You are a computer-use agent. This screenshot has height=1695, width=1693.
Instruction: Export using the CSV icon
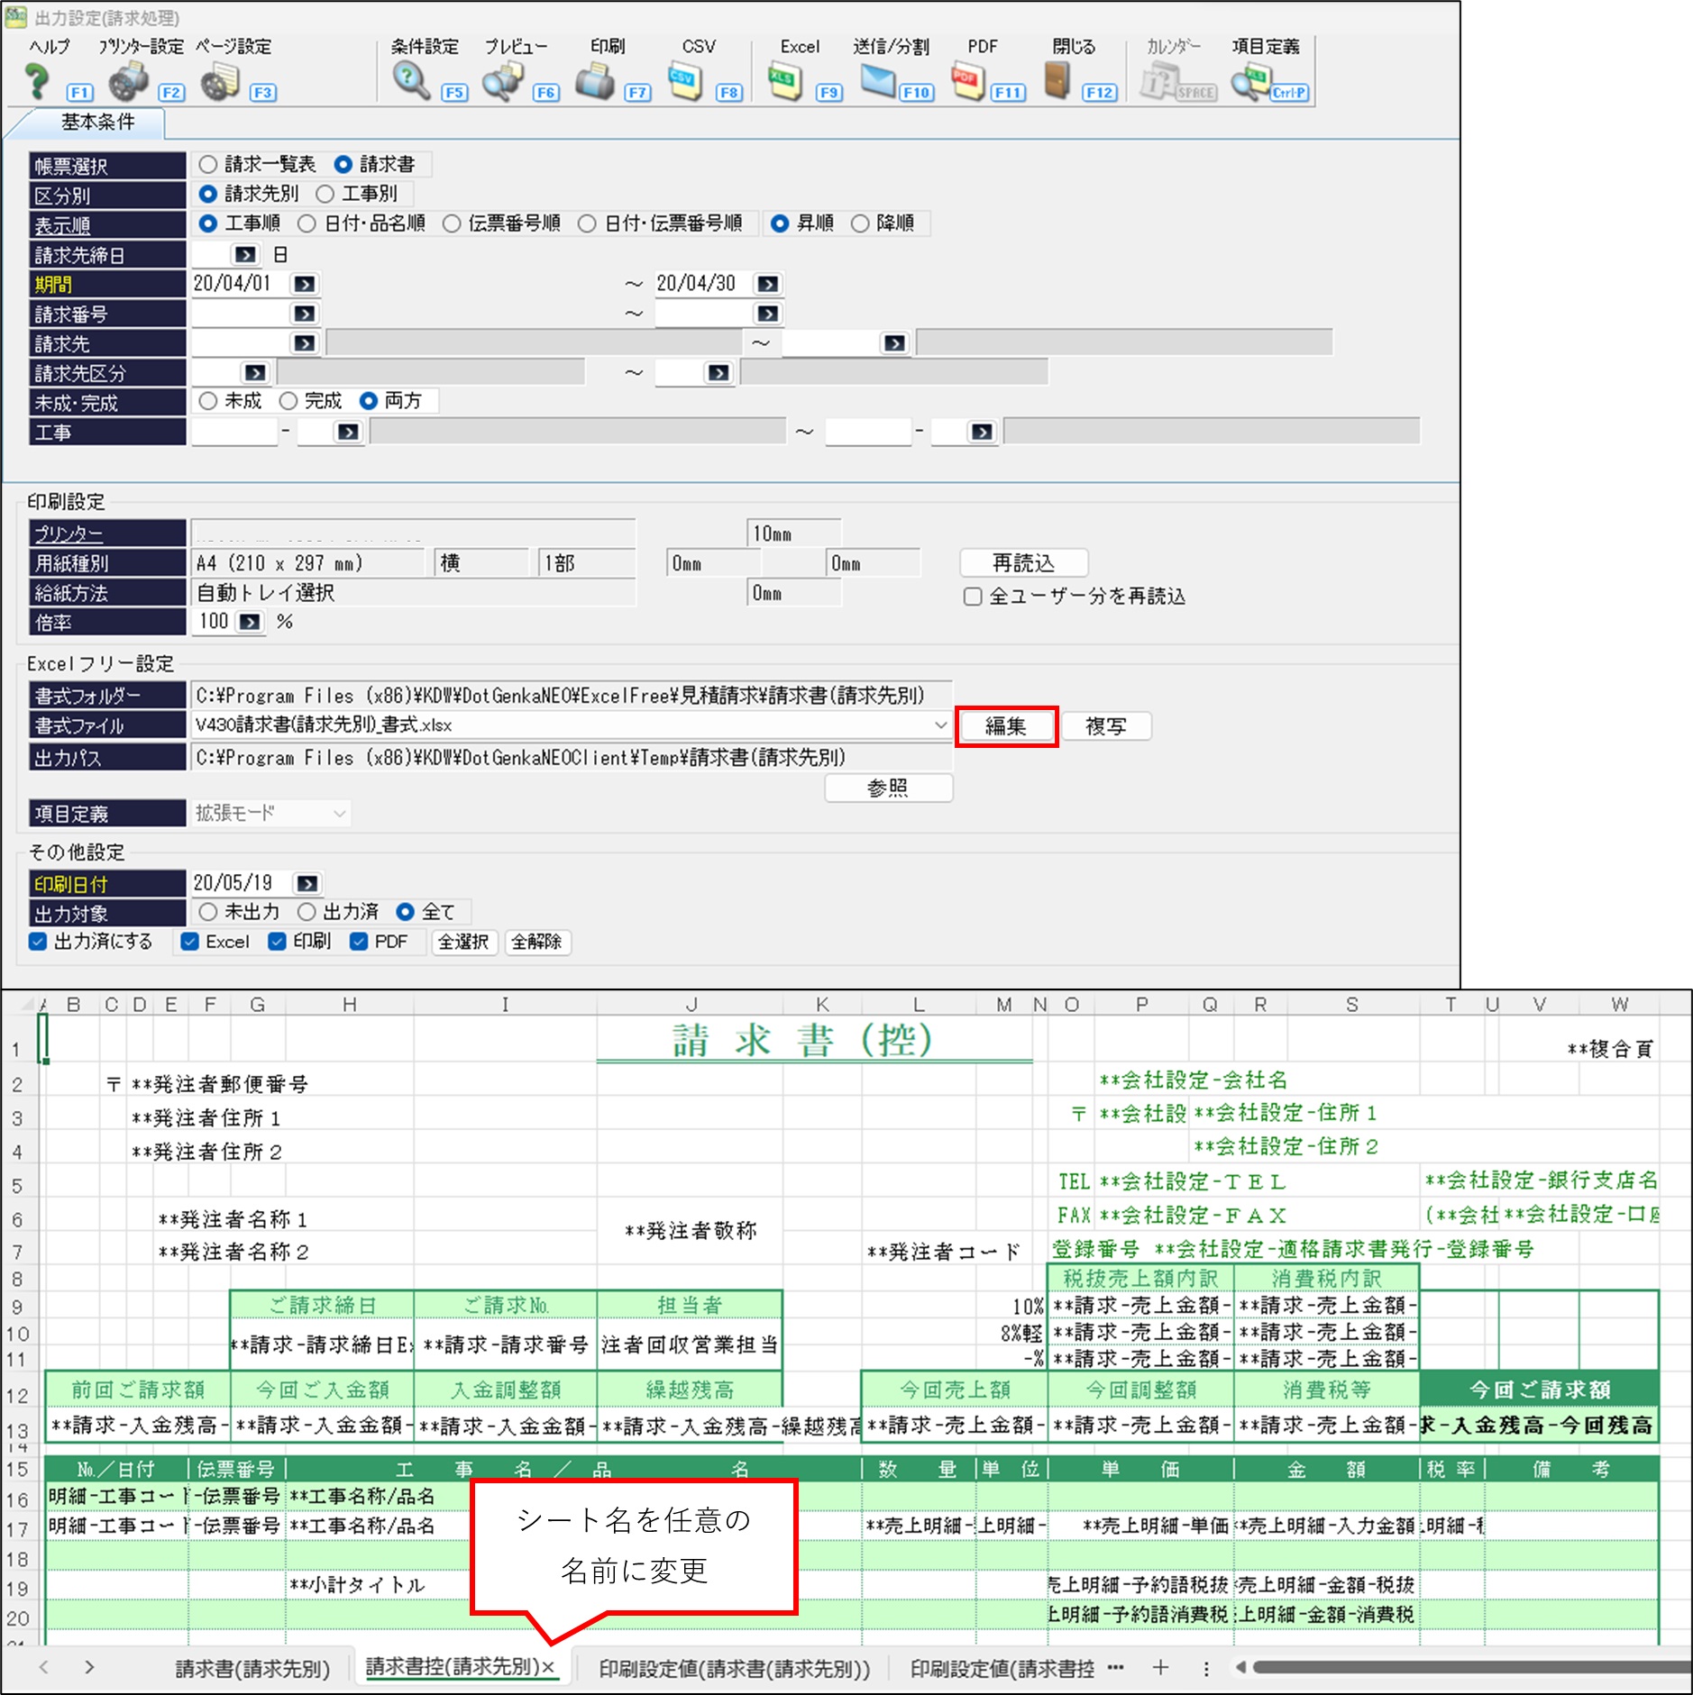686,83
